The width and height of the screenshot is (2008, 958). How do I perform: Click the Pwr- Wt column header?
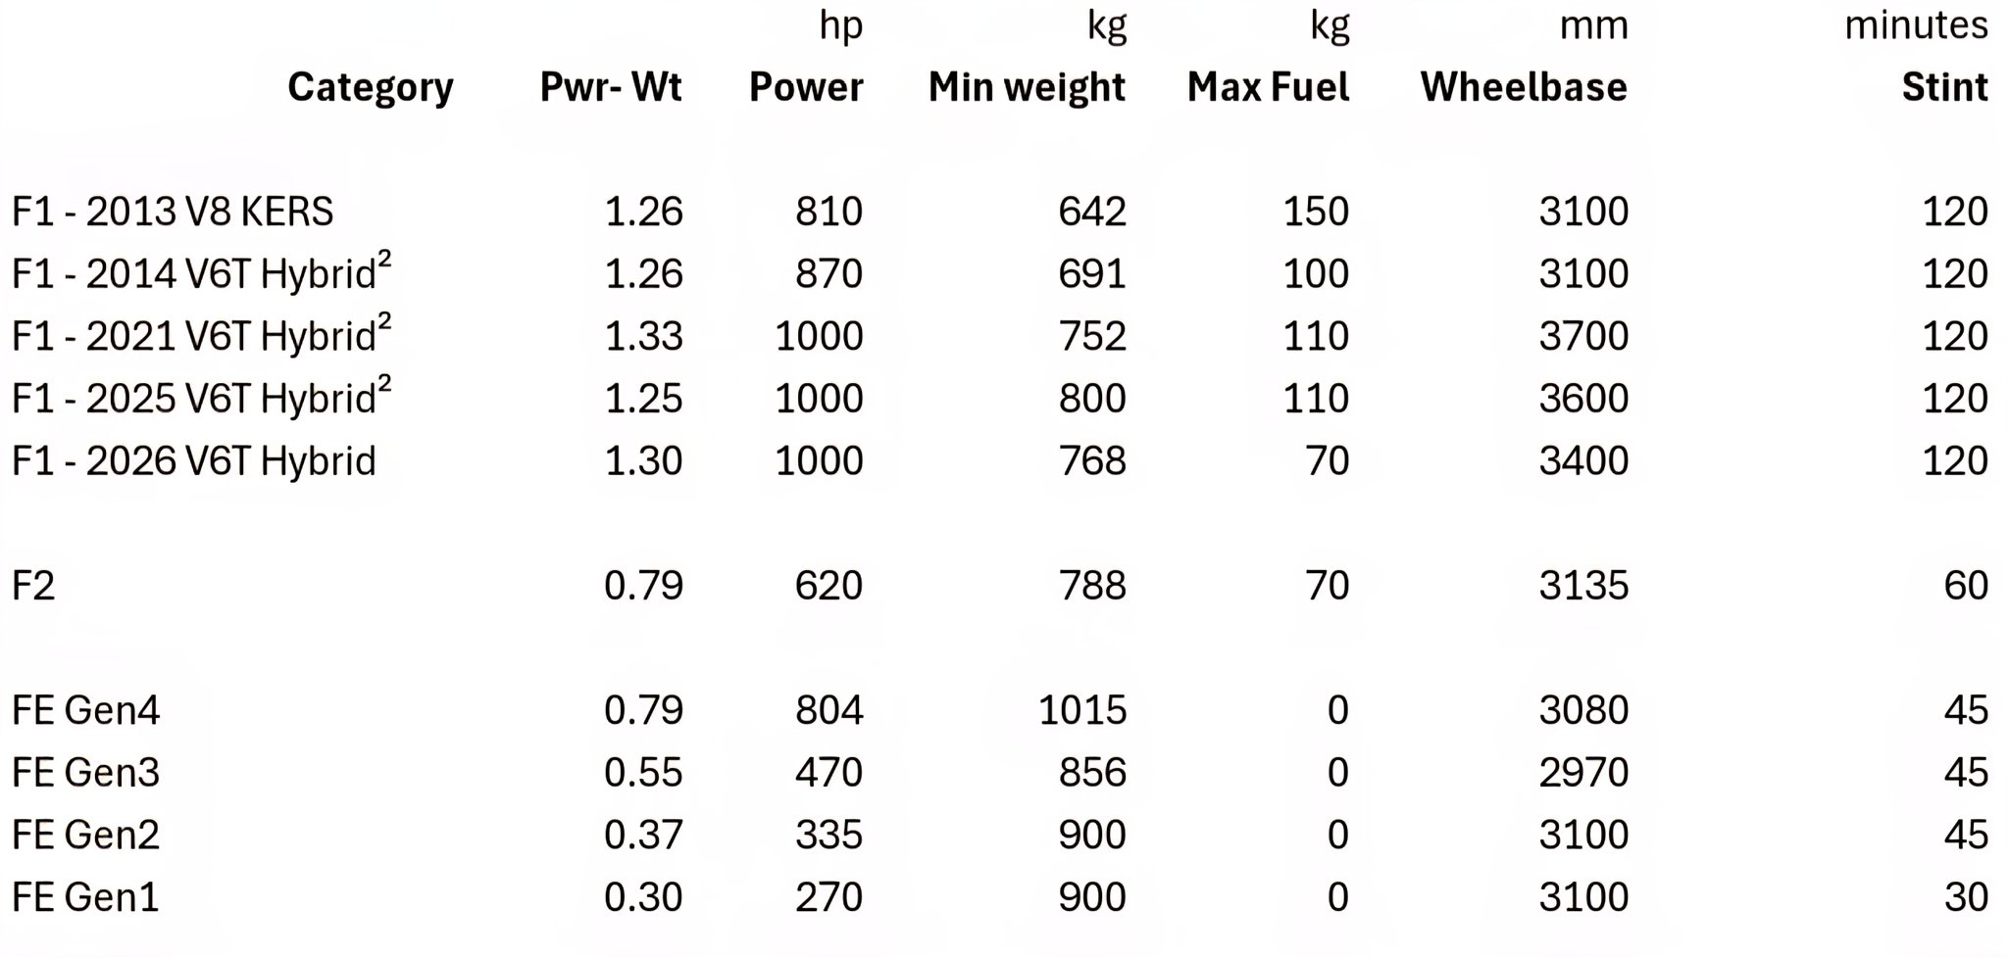(x=611, y=87)
